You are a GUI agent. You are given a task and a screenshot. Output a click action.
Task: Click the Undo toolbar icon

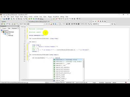12,19
